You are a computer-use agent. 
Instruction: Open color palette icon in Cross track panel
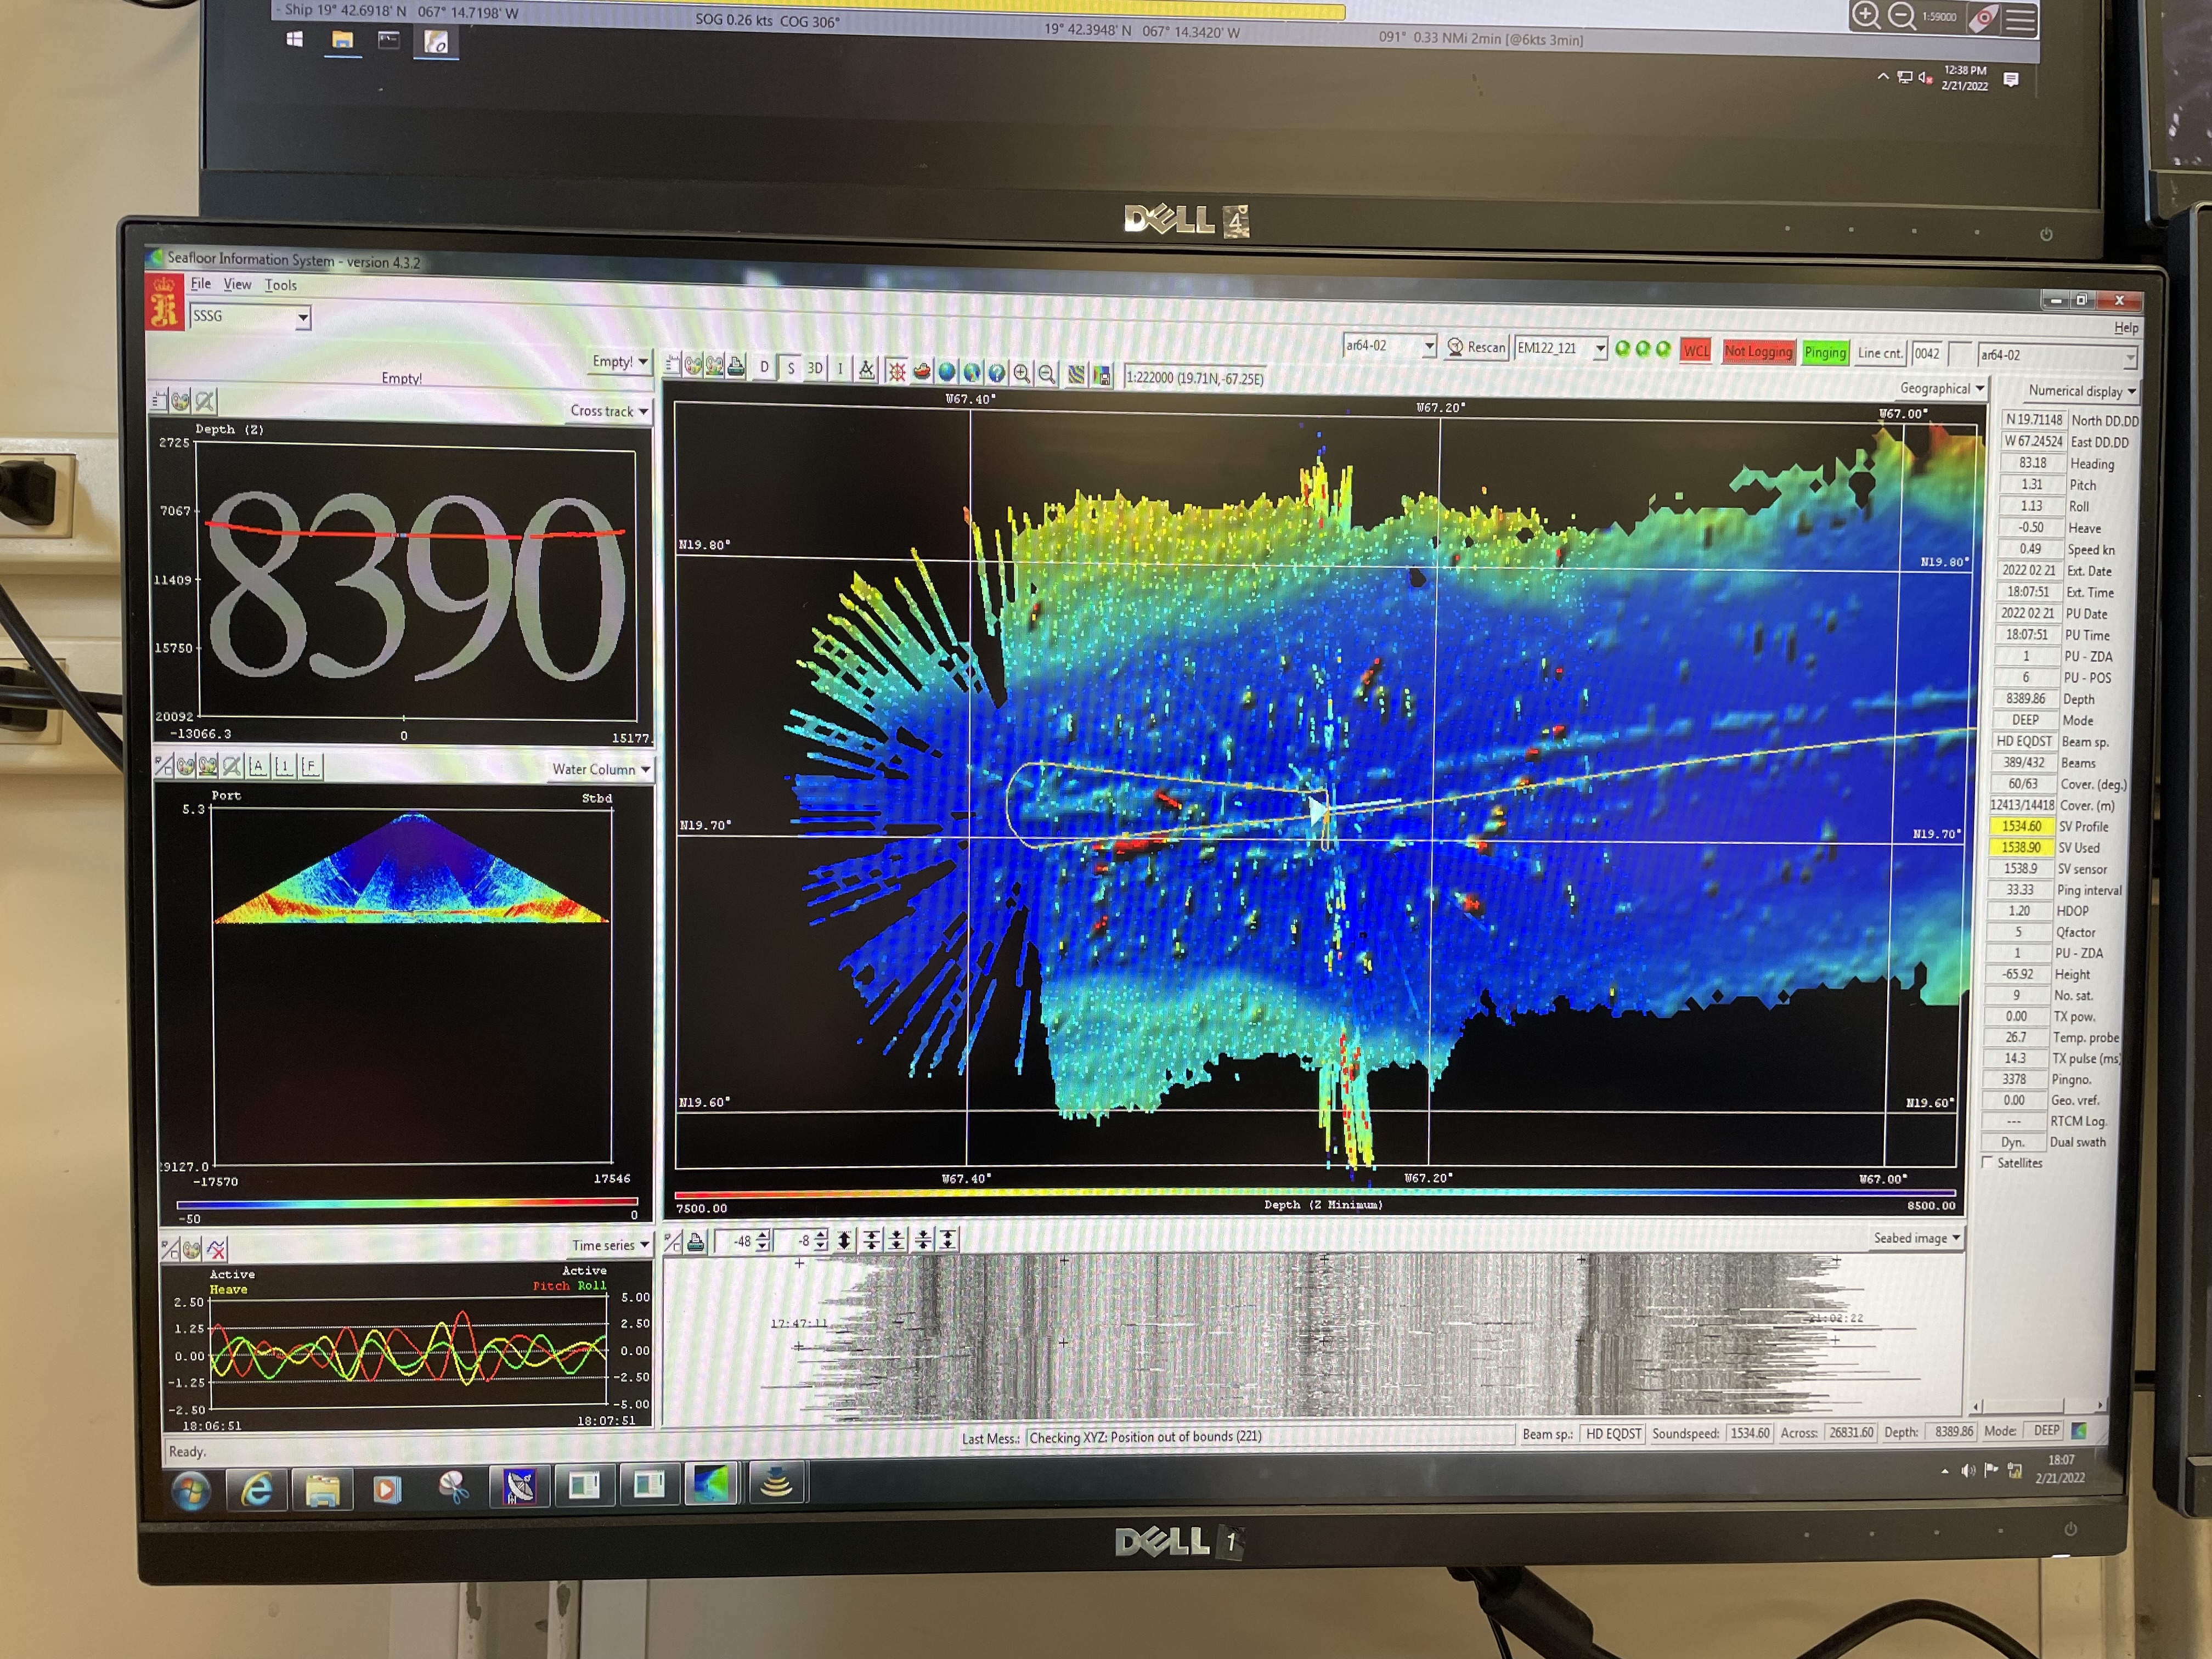point(180,401)
